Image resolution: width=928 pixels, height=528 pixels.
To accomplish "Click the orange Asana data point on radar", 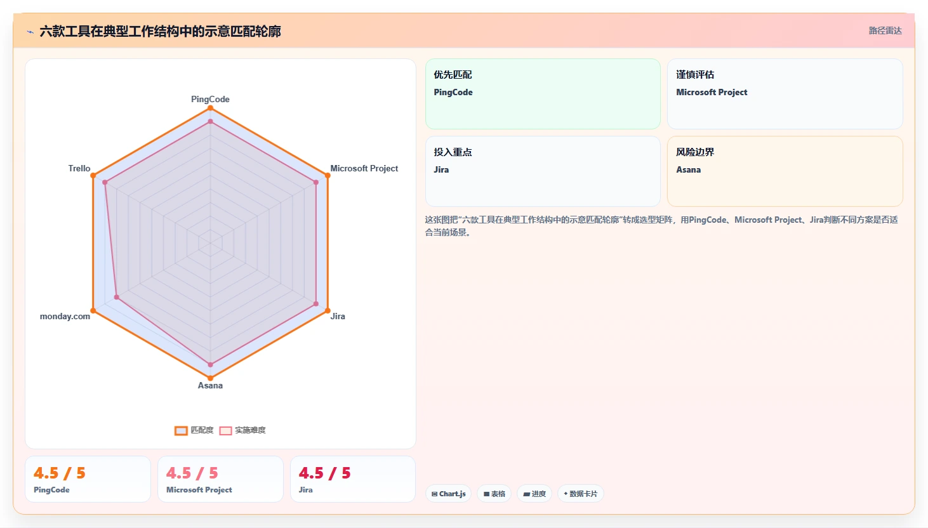I will (210, 378).
